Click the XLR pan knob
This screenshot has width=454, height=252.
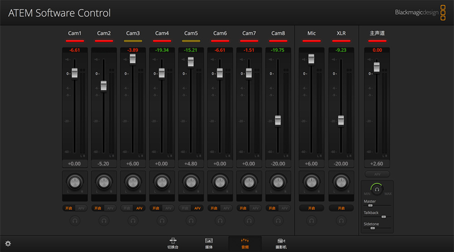(x=341, y=182)
